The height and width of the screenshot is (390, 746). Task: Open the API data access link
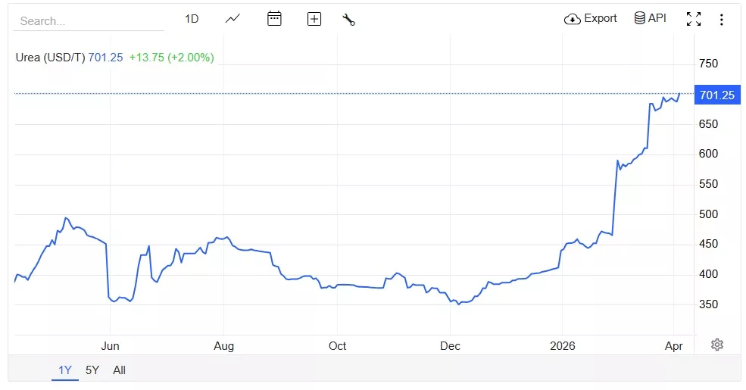[x=650, y=19]
